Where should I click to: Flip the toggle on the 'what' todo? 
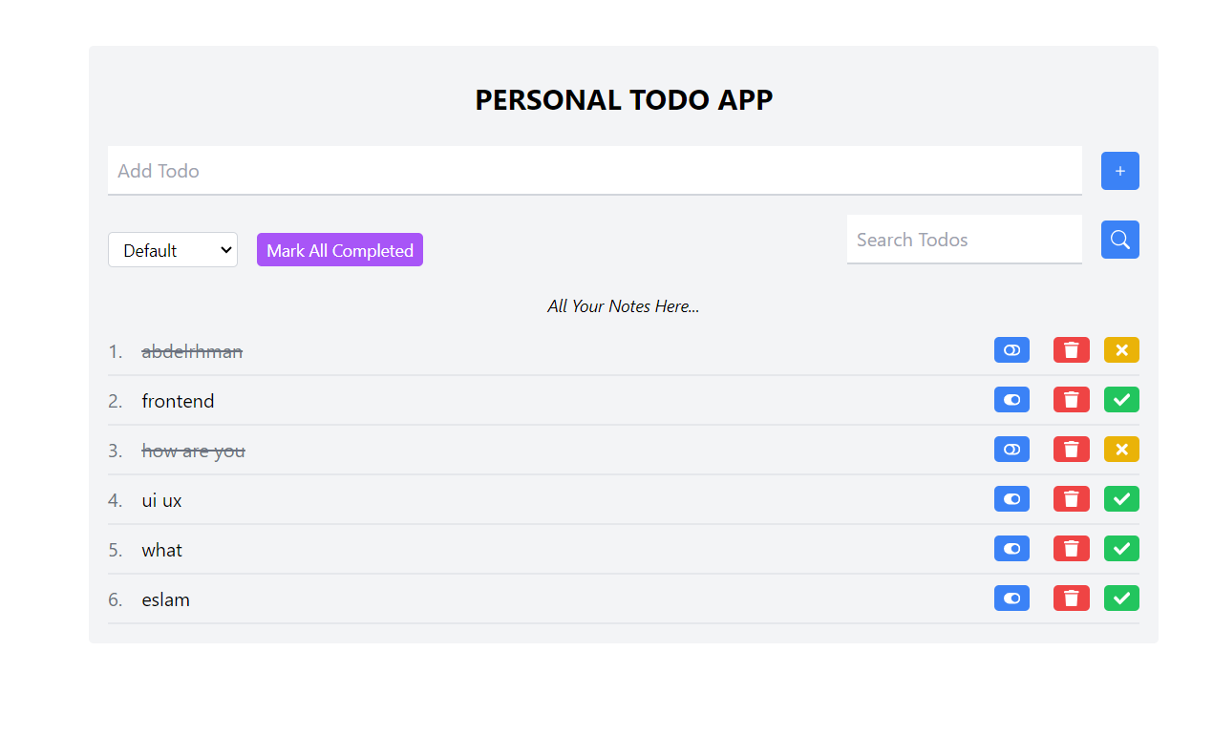coord(1011,549)
